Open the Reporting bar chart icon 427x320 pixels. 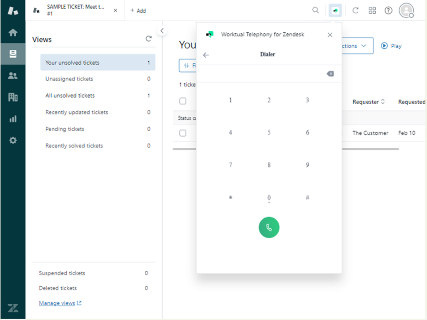13,119
